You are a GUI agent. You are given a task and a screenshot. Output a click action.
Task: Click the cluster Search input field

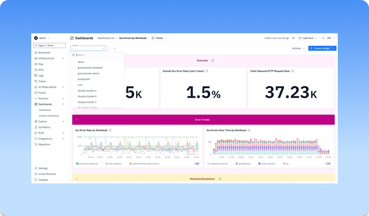click(97, 55)
